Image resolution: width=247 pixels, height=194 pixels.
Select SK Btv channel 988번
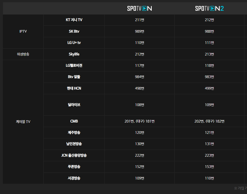[x=209, y=31]
